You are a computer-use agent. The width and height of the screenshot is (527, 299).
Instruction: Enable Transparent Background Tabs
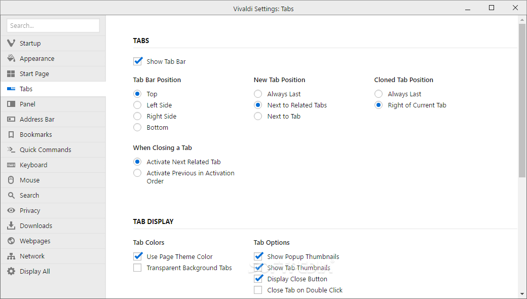pyautogui.click(x=137, y=268)
